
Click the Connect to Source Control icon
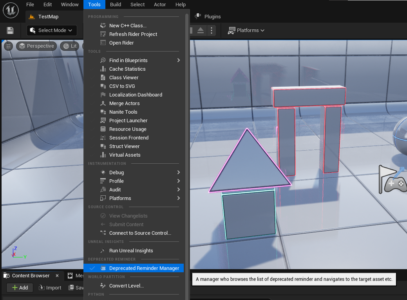(x=103, y=233)
